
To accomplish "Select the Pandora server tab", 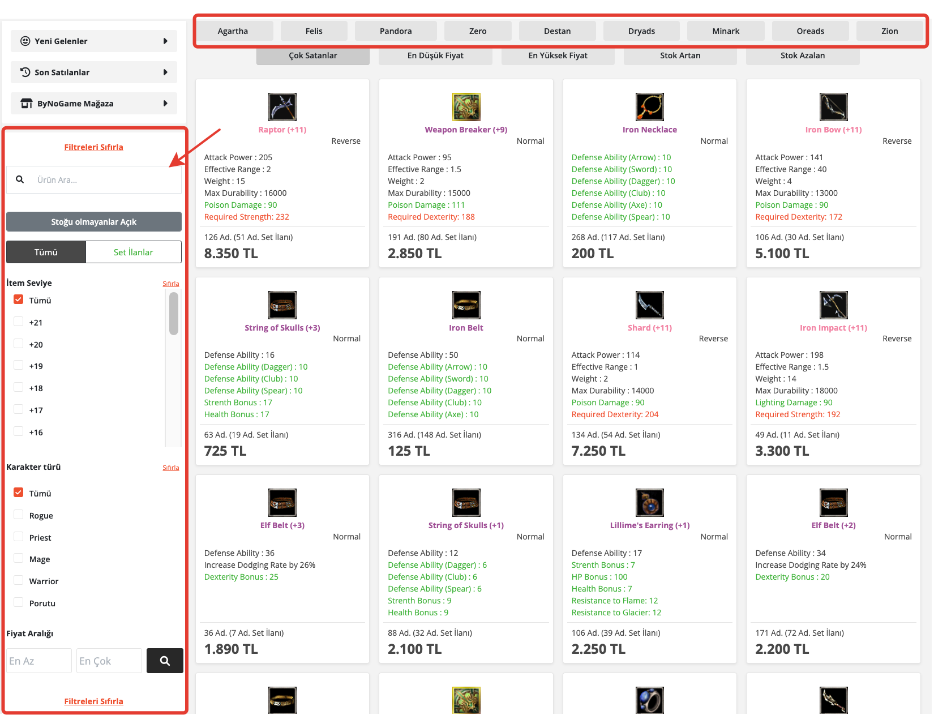I will (x=396, y=31).
